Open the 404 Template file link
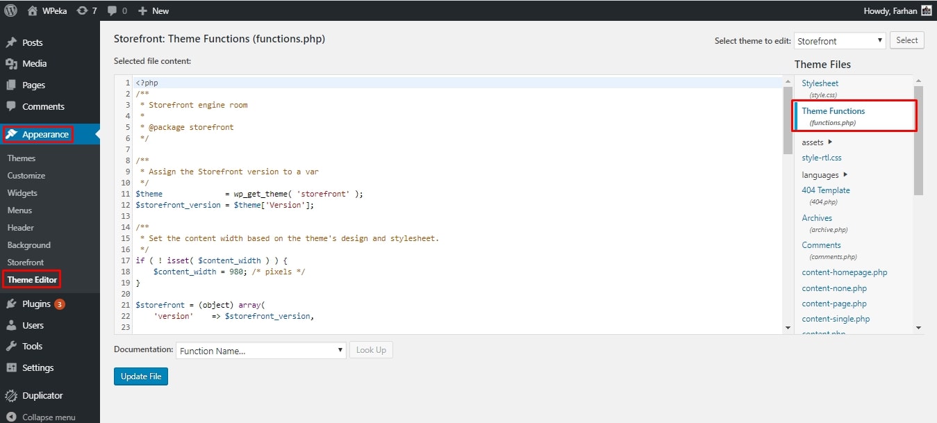The height and width of the screenshot is (423, 937). [x=826, y=190]
